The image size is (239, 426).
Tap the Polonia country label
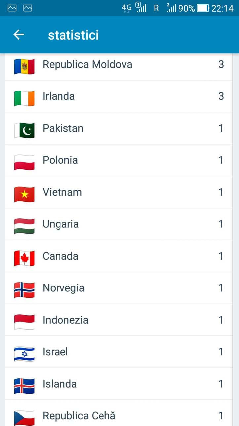pyautogui.click(x=60, y=160)
